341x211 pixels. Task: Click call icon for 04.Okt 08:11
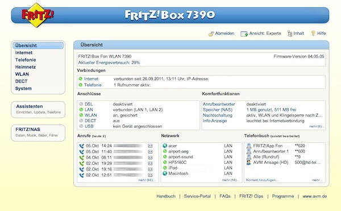[x=81, y=158]
